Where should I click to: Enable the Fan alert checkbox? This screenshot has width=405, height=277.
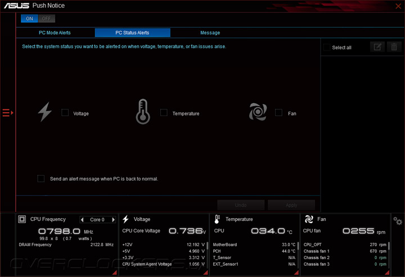pos(278,113)
